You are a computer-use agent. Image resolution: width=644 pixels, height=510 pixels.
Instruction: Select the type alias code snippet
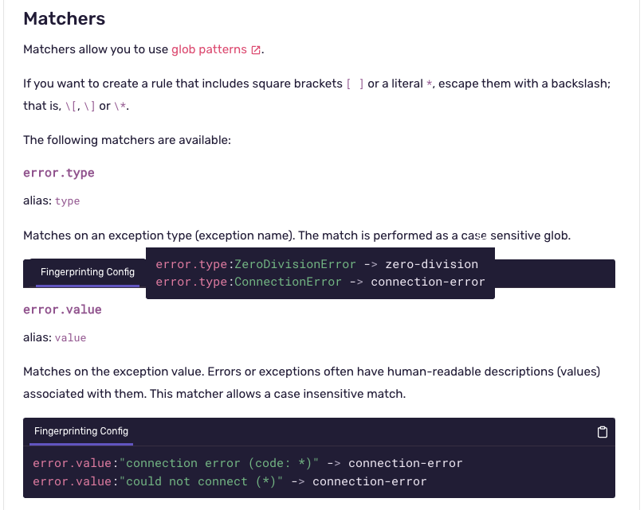(67, 200)
